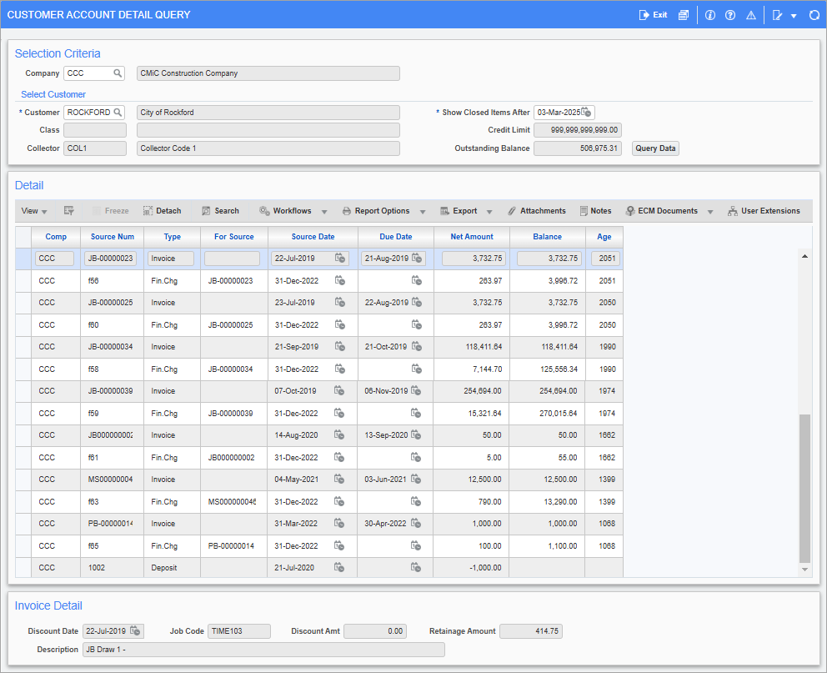The image size is (827, 673).
Task: Select the first Invoice row checkbox column
Action: coord(22,259)
